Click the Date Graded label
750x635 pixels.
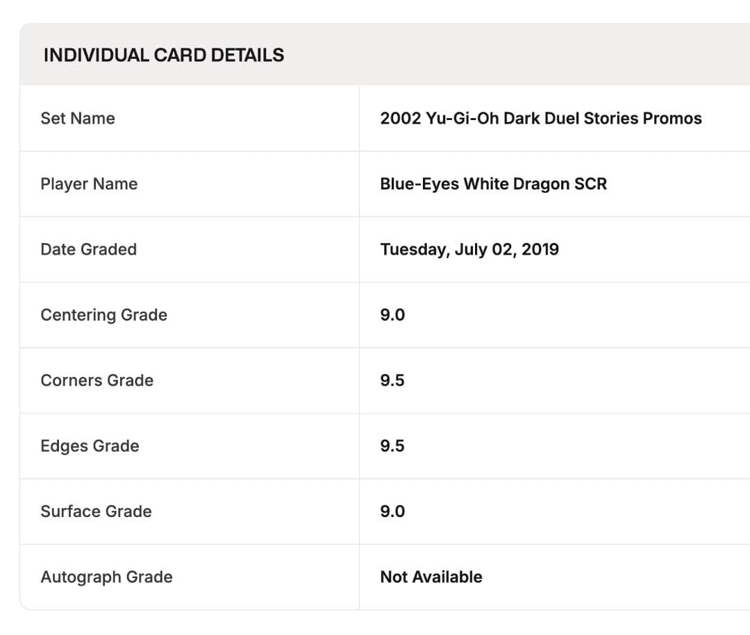tap(88, 250)
